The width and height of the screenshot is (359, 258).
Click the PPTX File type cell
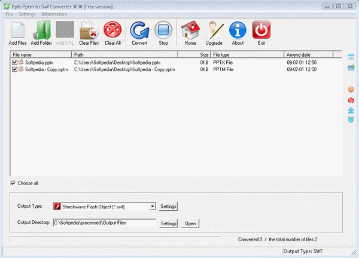223,62
